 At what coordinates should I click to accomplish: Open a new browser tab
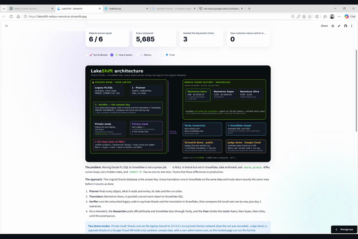click(x=249, y=9)
